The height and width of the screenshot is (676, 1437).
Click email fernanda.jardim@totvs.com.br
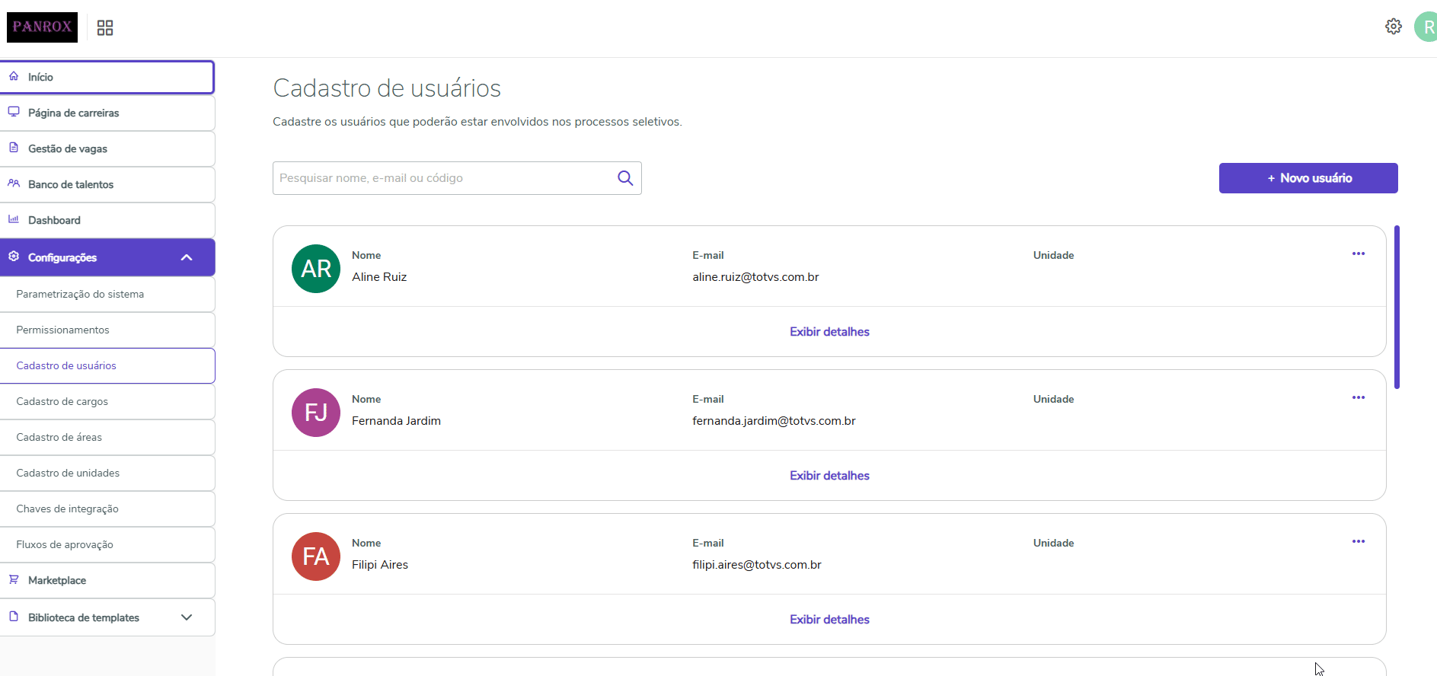point(774,421)
